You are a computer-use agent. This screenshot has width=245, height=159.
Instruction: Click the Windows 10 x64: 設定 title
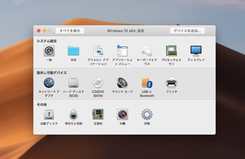click(x=126, y=31)
